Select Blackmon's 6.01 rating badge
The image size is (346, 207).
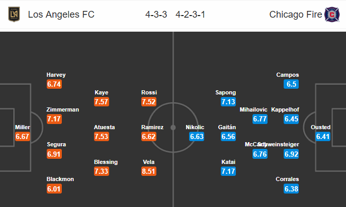pos(54,189)
